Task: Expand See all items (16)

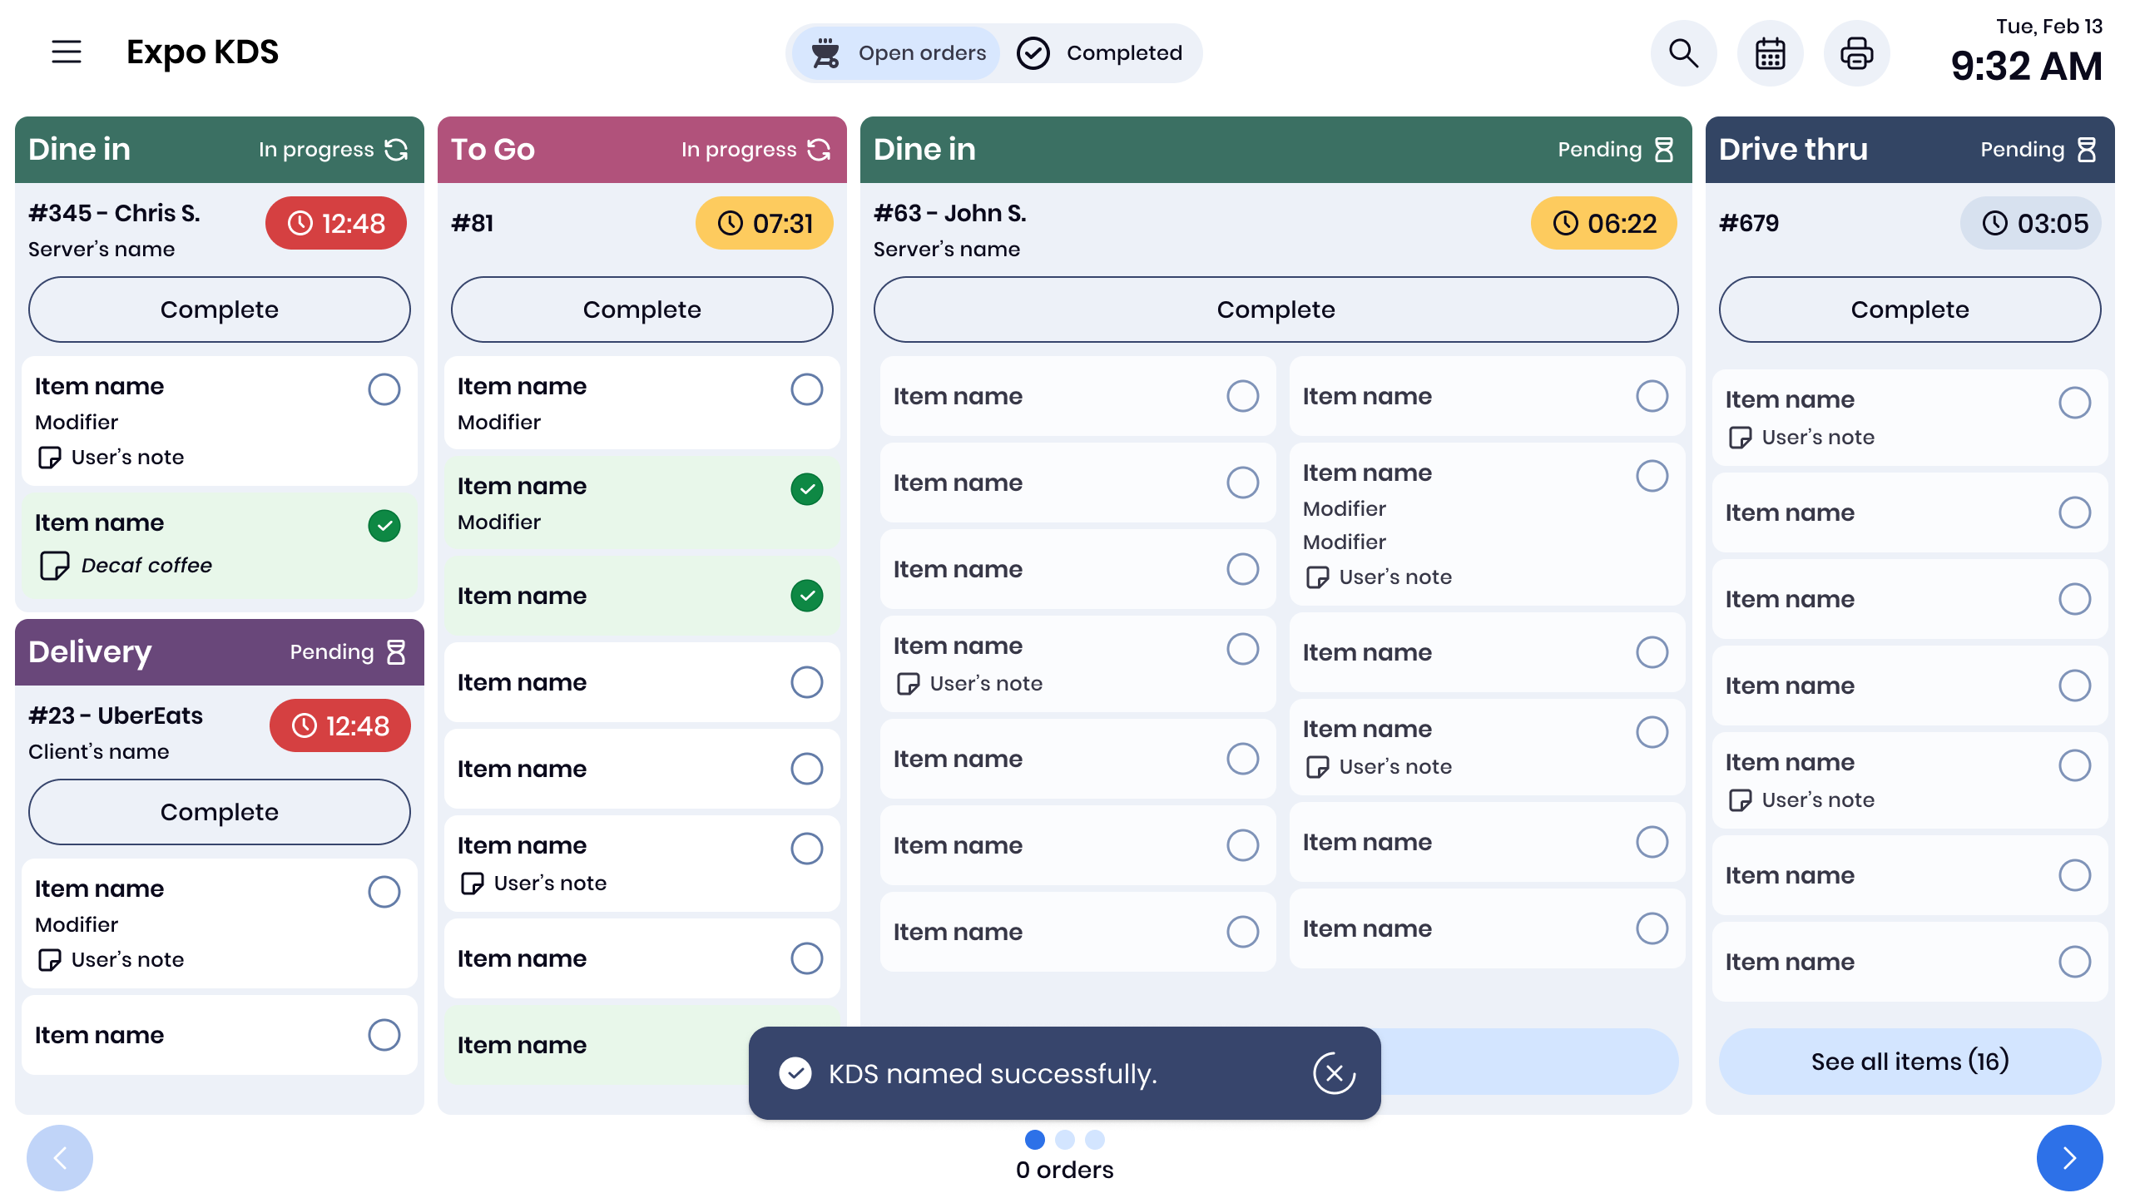Action: [x=1910, y=1062]
